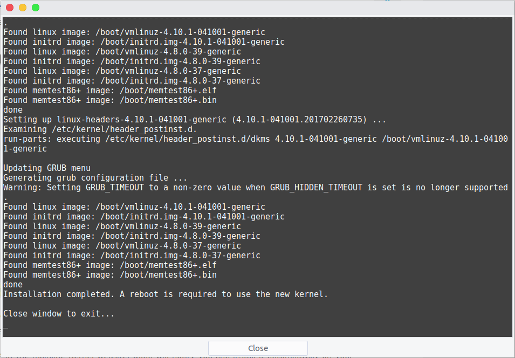Click the 'Installation completed' reboot message
The image size is (515, 358).
click(166, 294)
